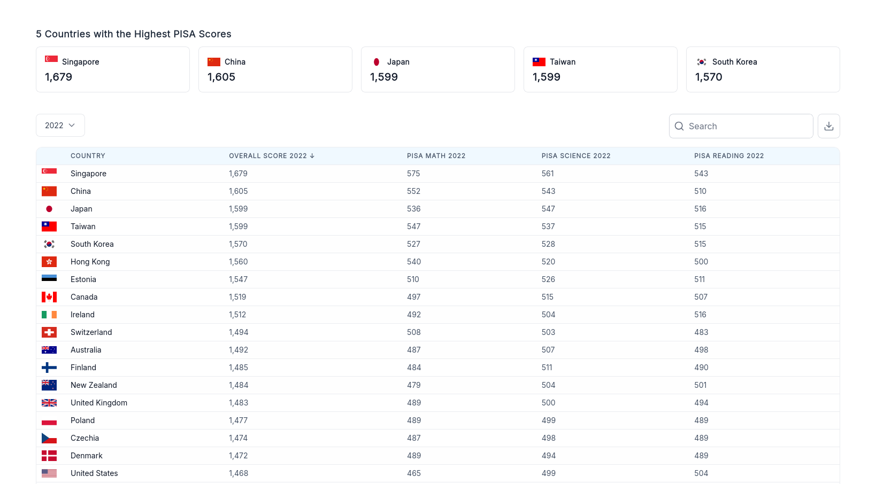The width and height of the screenshot is (876, 484).
Task: Select the United Kingdom country name
Action: pyautogui.click(x=99, y=403)
